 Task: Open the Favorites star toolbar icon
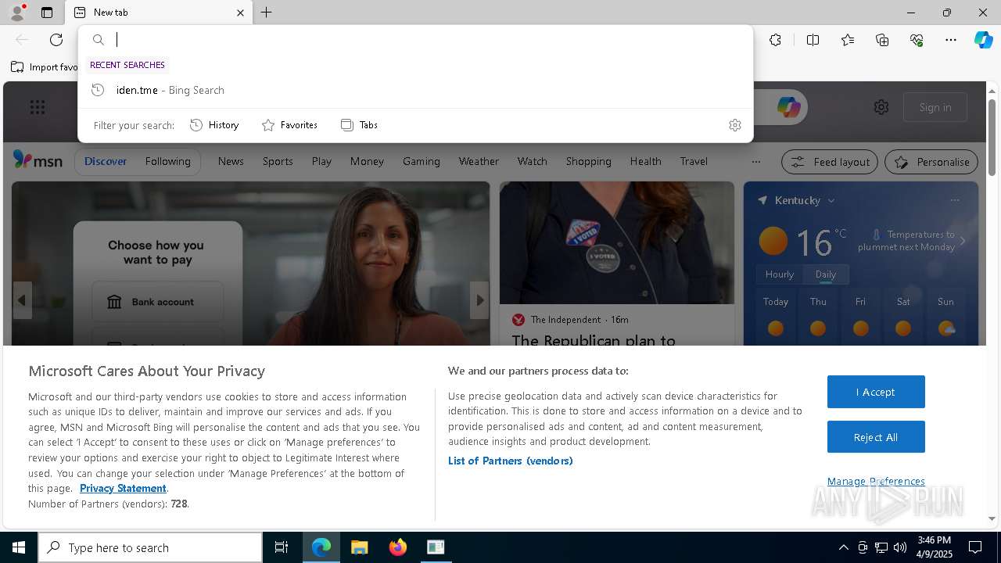click(848, 40)
